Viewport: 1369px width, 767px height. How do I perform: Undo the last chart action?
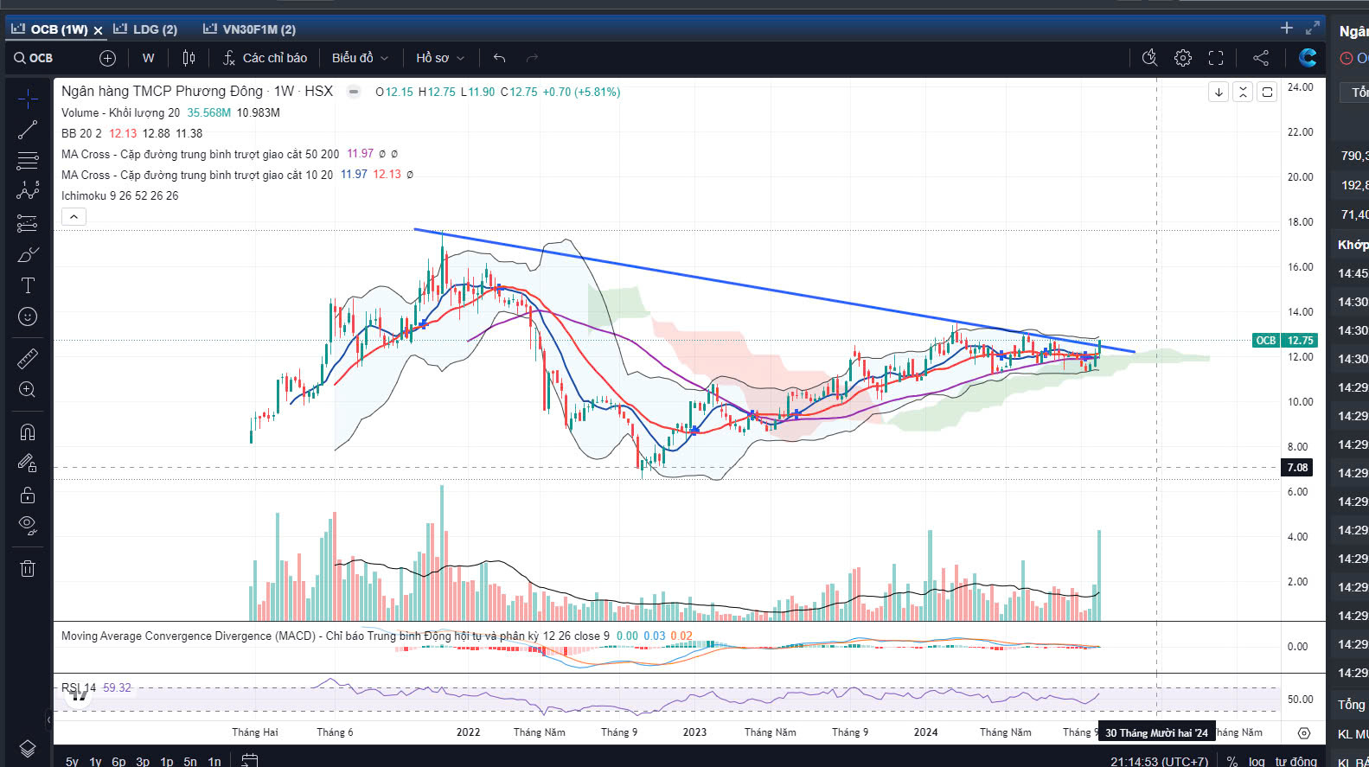(499, 58)
